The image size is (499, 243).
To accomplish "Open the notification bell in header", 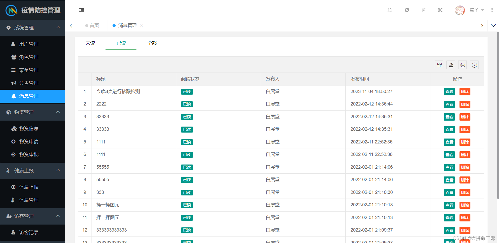I will pos(390,10).
